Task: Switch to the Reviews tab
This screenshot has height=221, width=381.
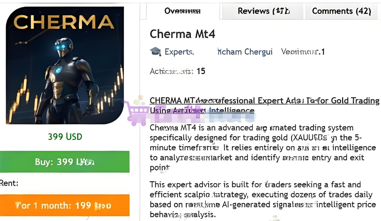Action: [264, 11]
